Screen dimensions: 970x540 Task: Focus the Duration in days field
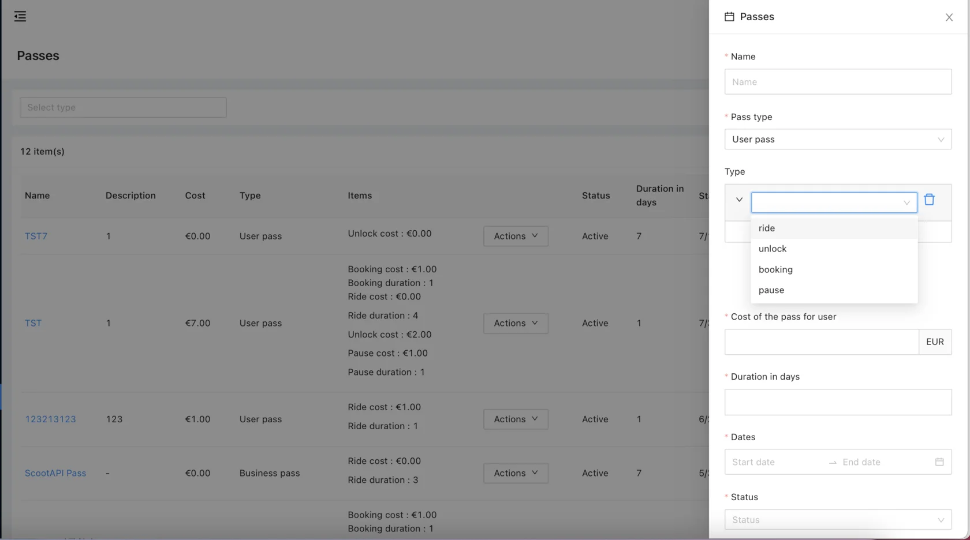point(838,402)
